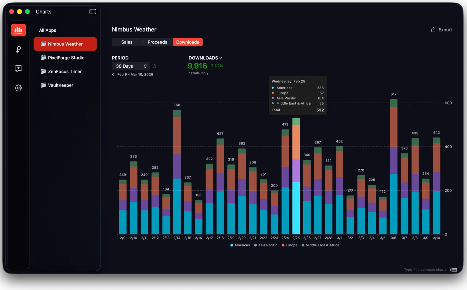
Task: Open the Reviews speech-bubble icon
Action: pyautogui.click(x=18, y=68)
